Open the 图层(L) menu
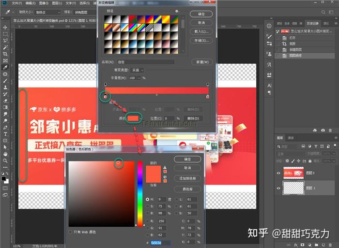Screen dimensions: 339x248 click(57, 3)
